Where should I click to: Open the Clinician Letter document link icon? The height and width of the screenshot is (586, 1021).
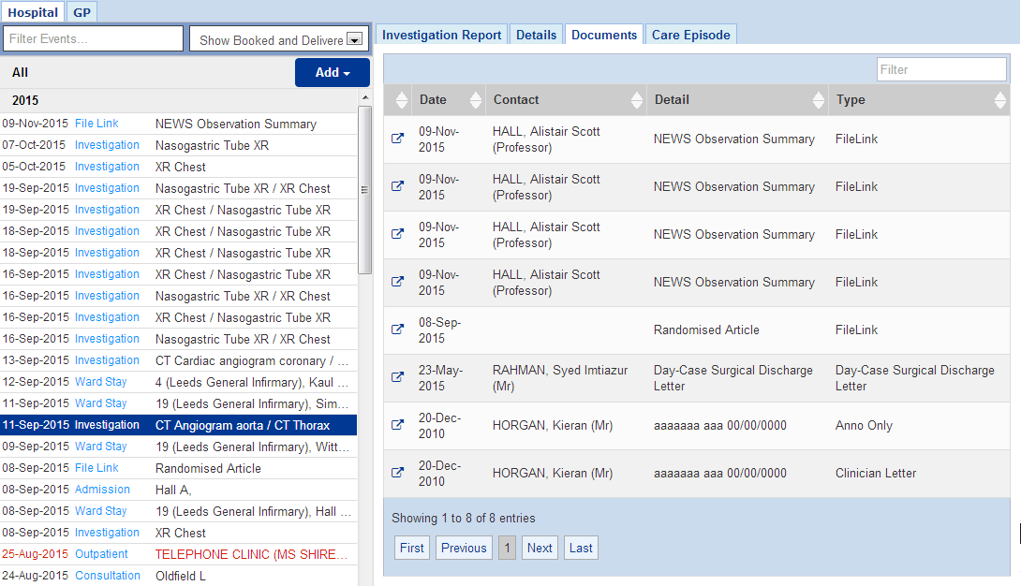pyautogui.click(x=397, y=473)
